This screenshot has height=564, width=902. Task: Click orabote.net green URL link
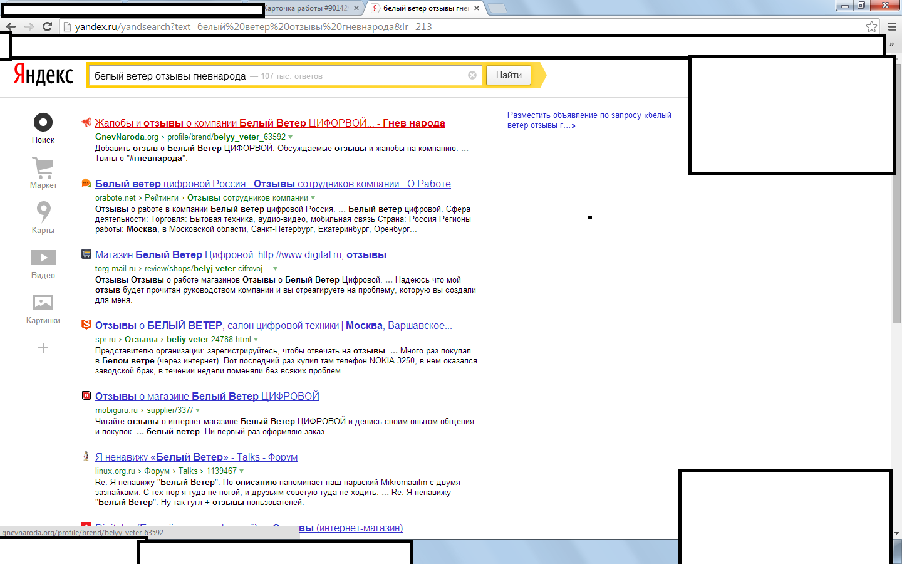tap(115, 197)
